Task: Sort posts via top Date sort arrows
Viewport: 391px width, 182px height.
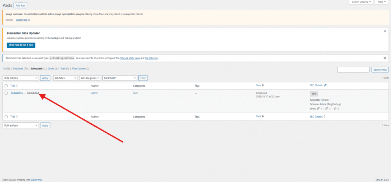Action: point(263,86)
